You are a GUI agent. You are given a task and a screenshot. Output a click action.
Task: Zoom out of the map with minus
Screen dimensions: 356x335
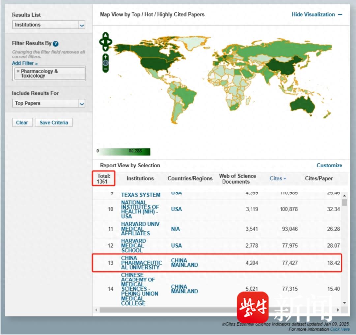coord(105,69)
